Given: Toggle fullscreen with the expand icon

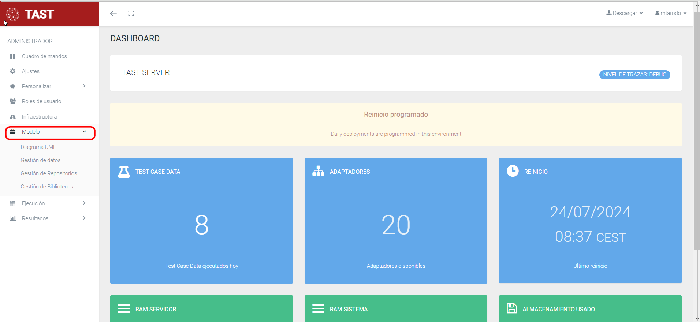Looking at the screenshot, I should [x=131, y=14].
